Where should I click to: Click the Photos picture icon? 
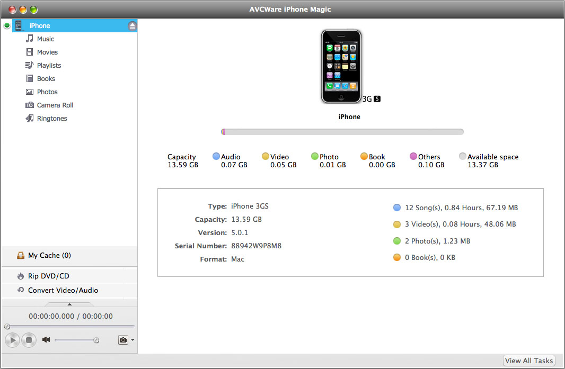(x=30, y=92)
